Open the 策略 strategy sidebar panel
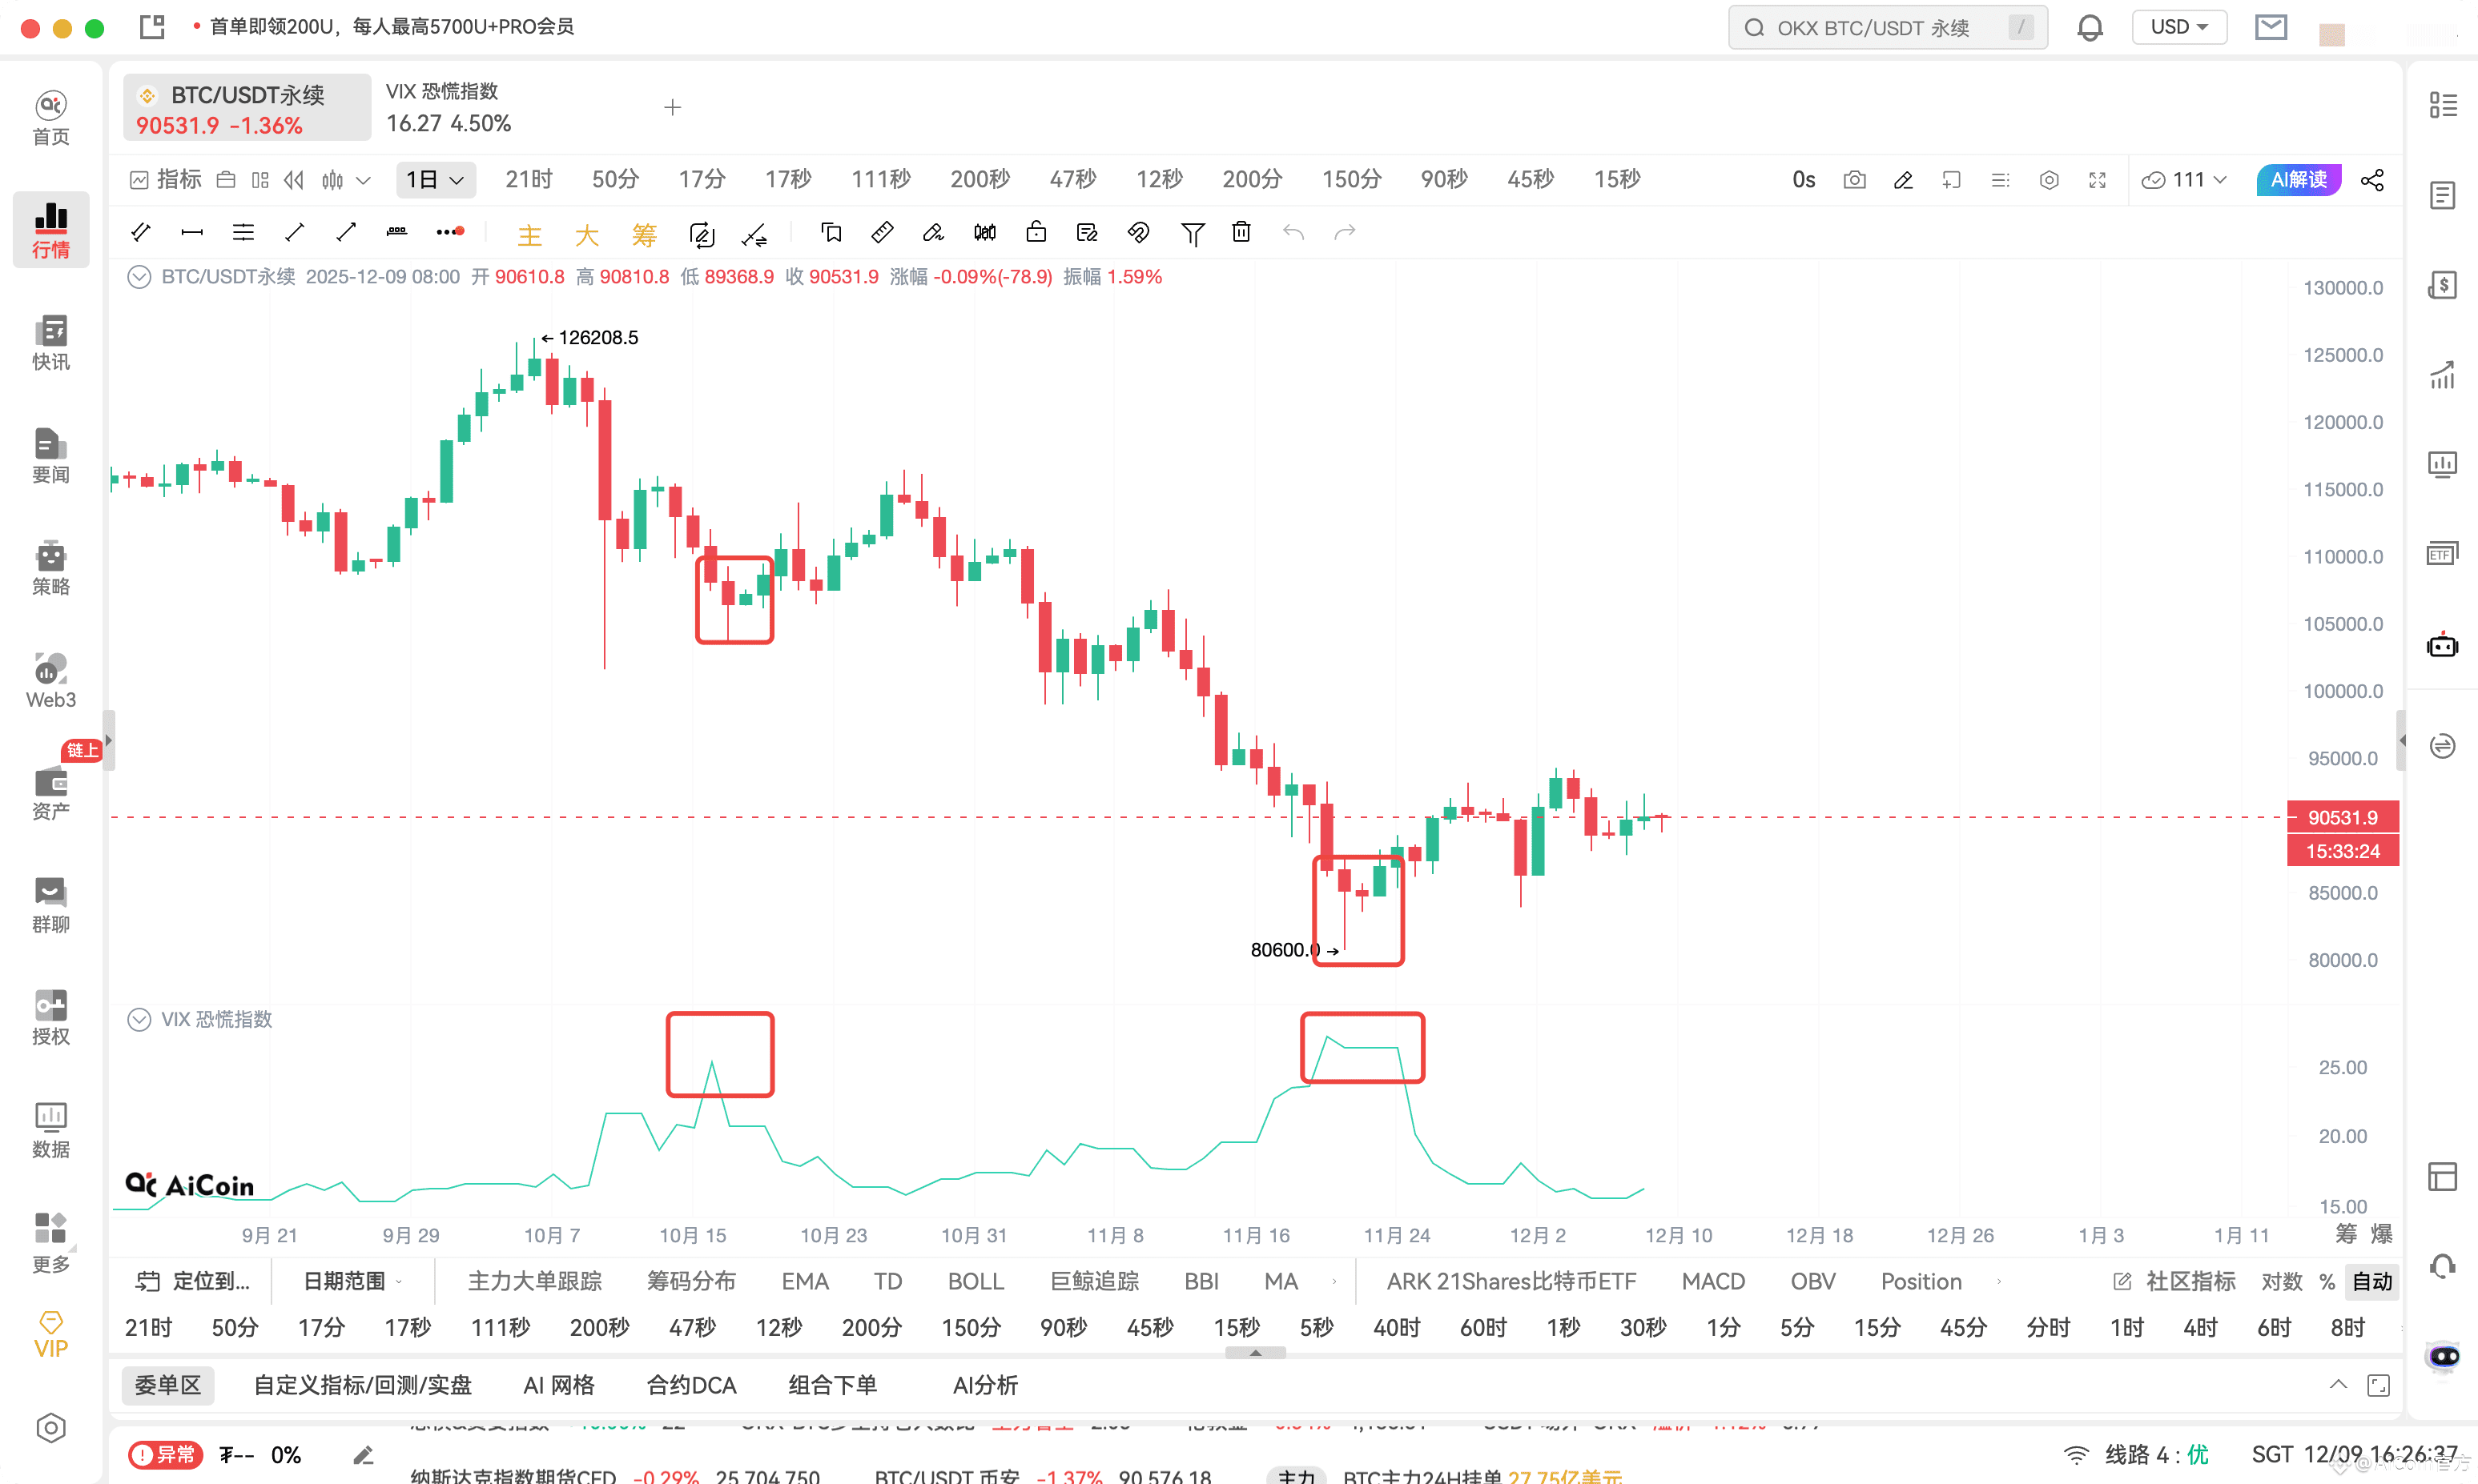 50,568
